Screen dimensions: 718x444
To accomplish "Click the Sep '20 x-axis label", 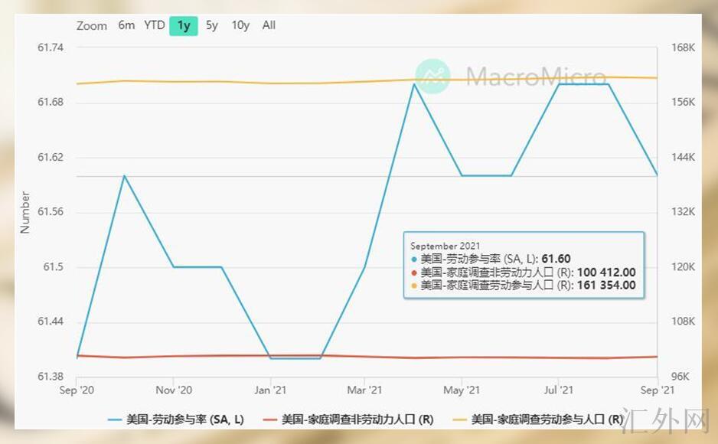I will coord(77,390).
